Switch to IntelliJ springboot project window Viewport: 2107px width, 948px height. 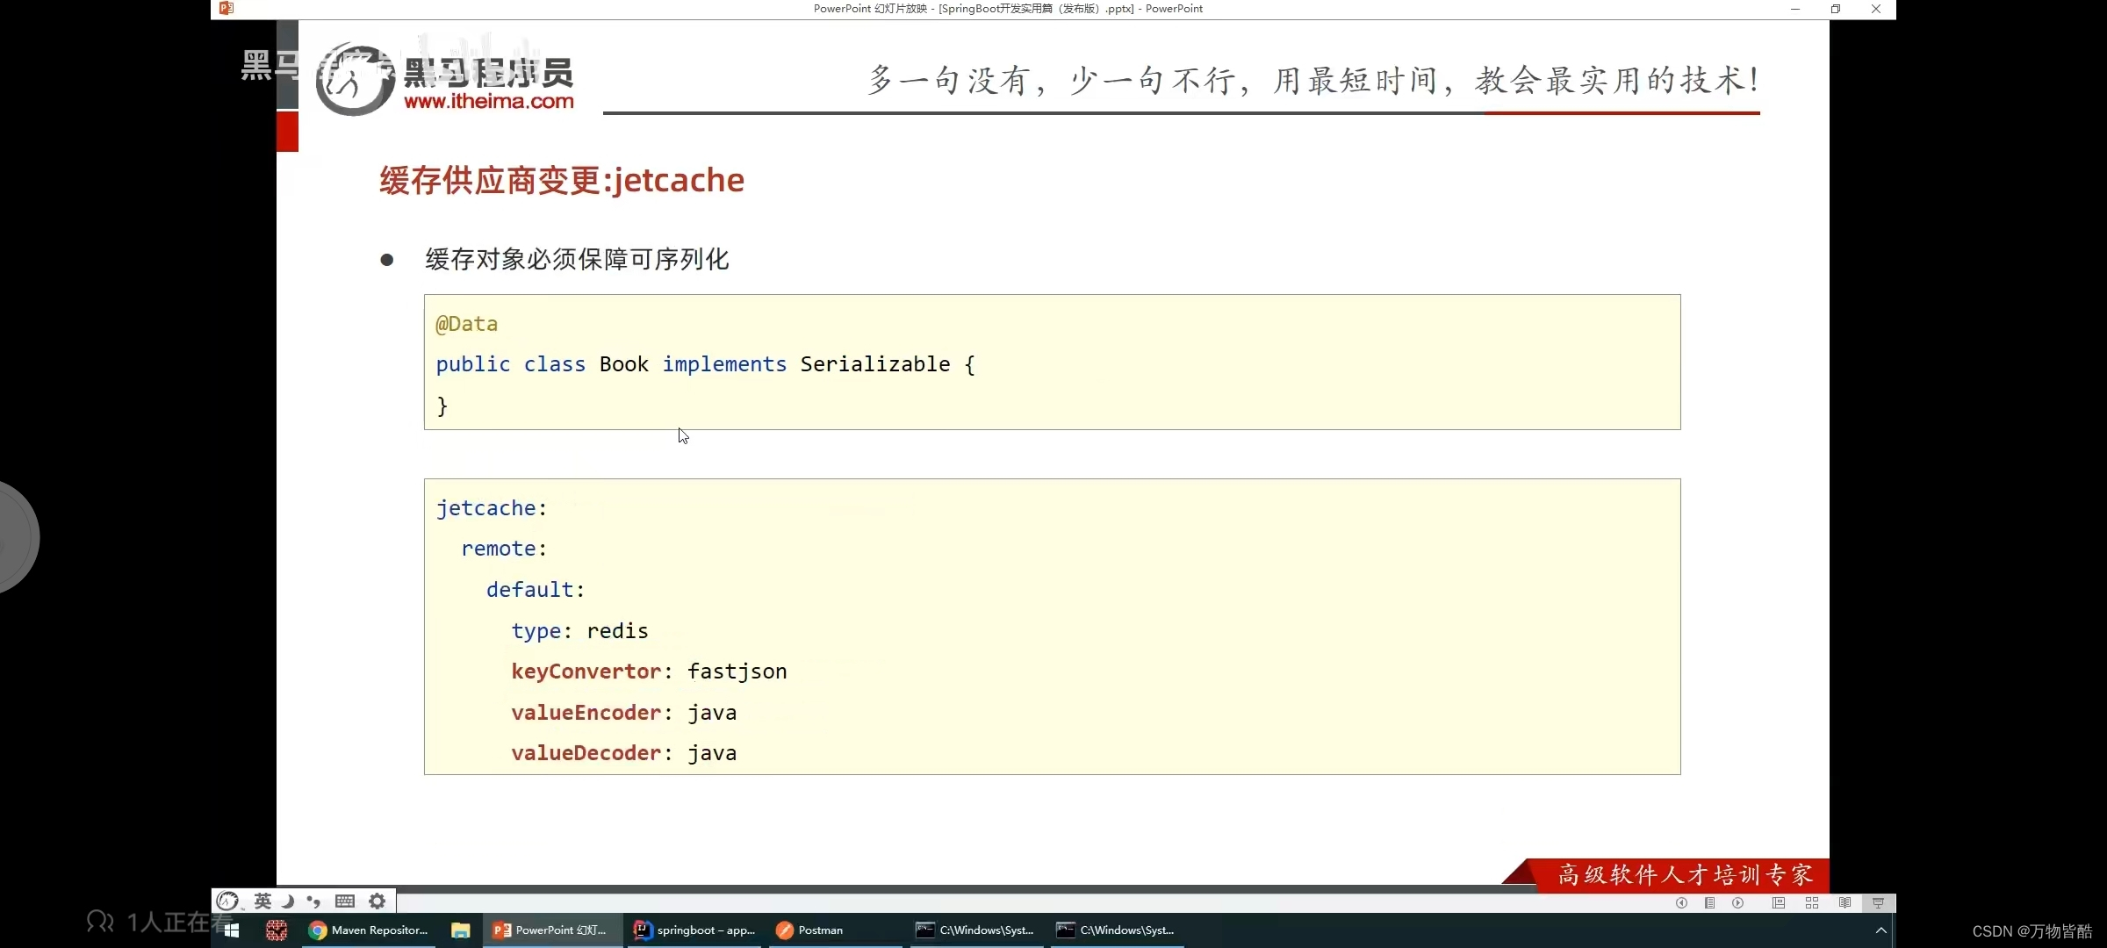695,930
